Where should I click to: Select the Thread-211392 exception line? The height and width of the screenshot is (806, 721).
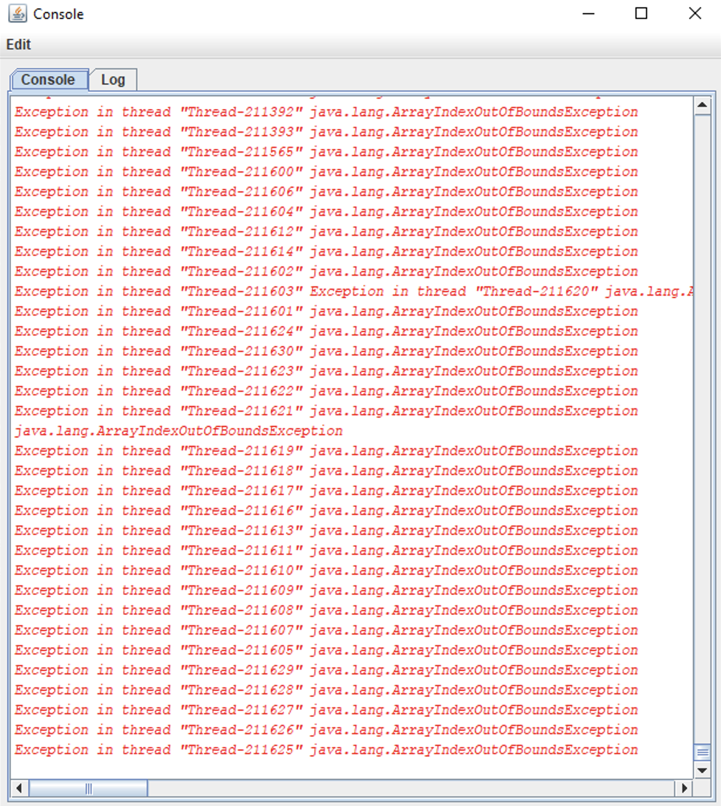pyautogui.click(x=325, y=111)
